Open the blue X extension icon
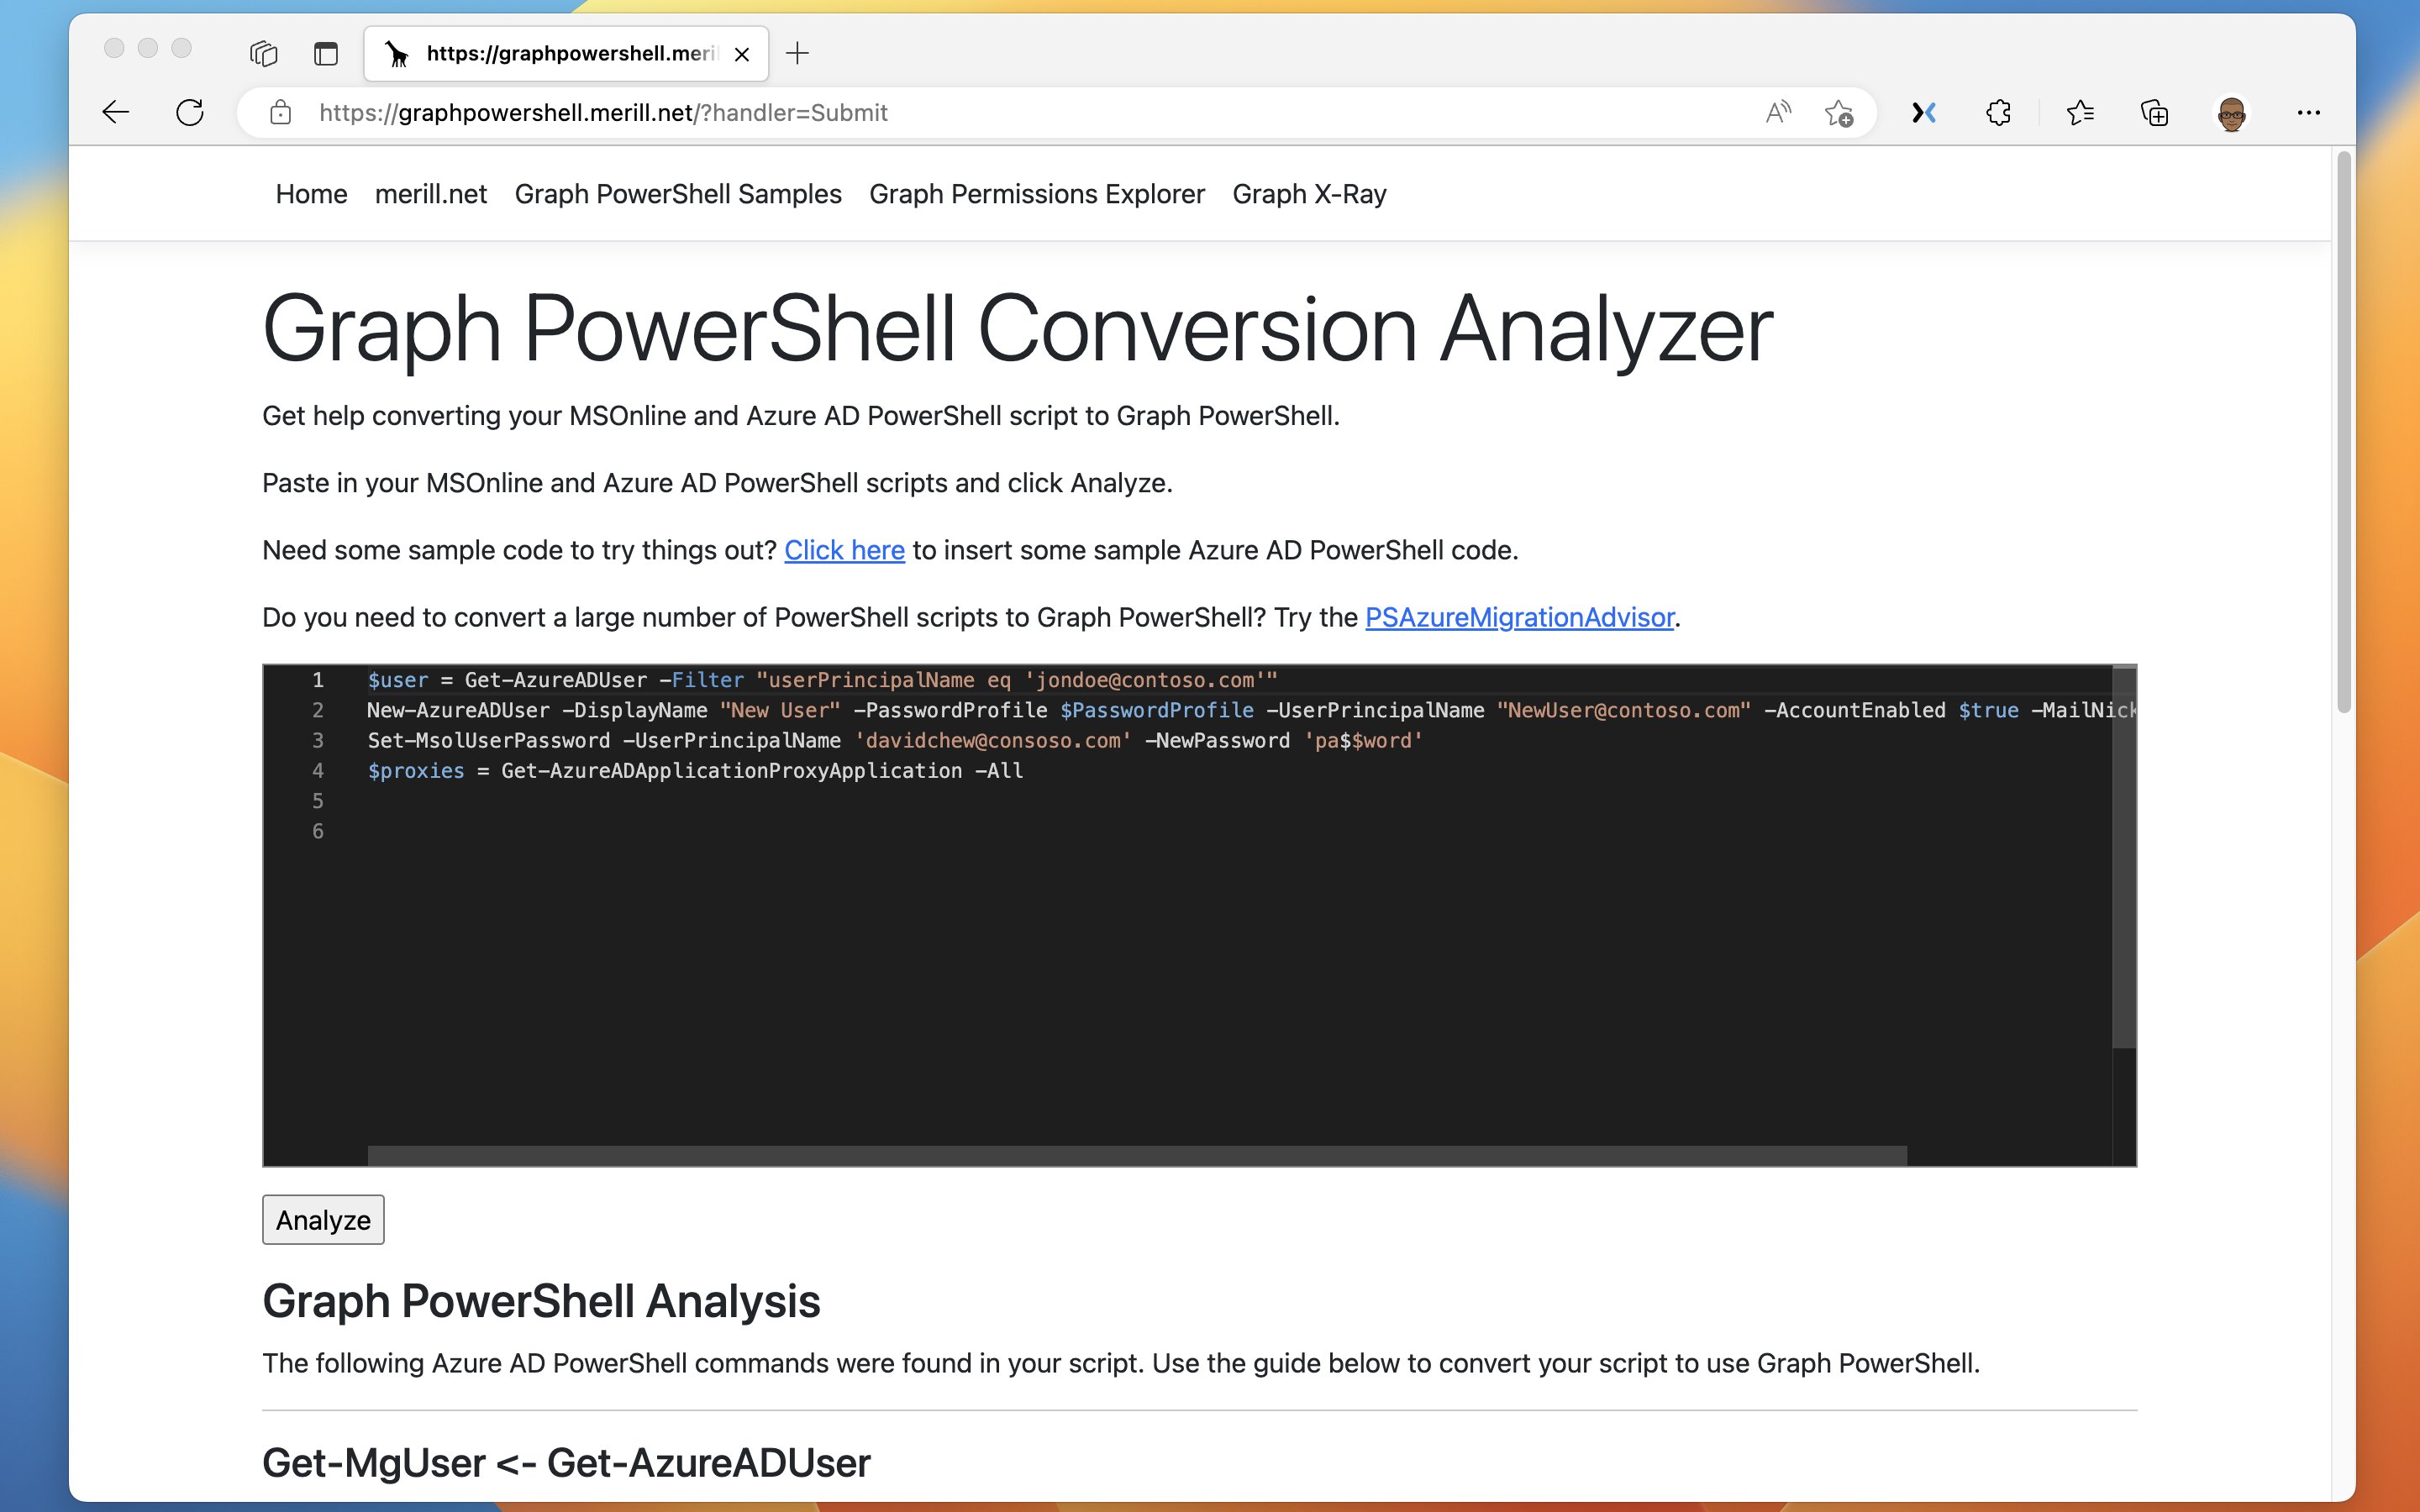Screen dimensions: 2420x1512 tap(1924, 113)
